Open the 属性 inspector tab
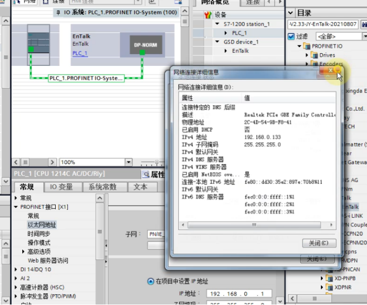Image resolution: width=367 pixels, height=305 pixels. point(154,174)
